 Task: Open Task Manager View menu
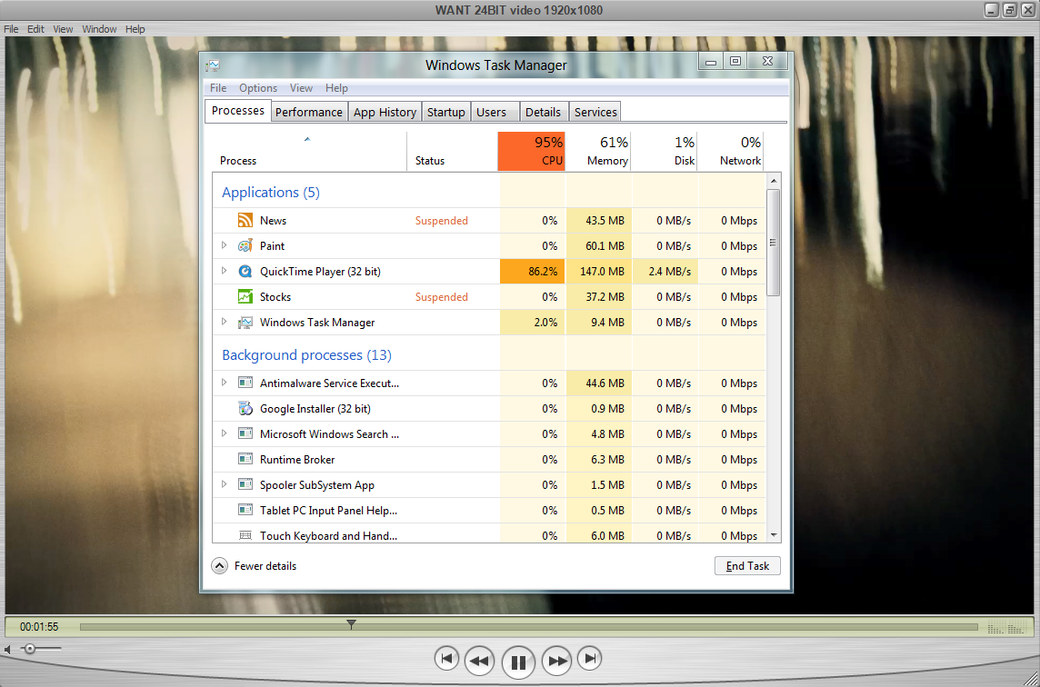click(x=301, y=87)
